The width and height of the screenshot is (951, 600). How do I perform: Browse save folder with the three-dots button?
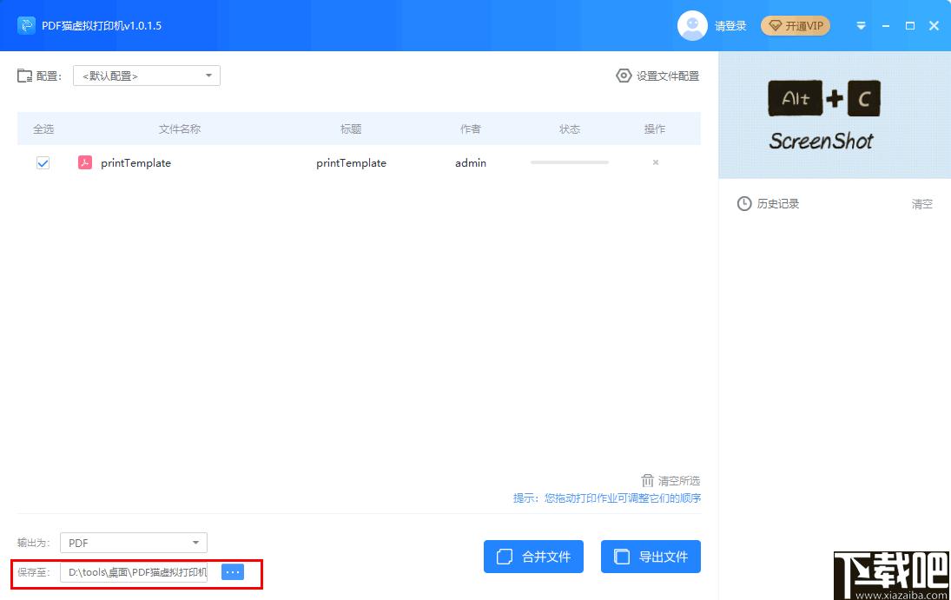(233, 572)
